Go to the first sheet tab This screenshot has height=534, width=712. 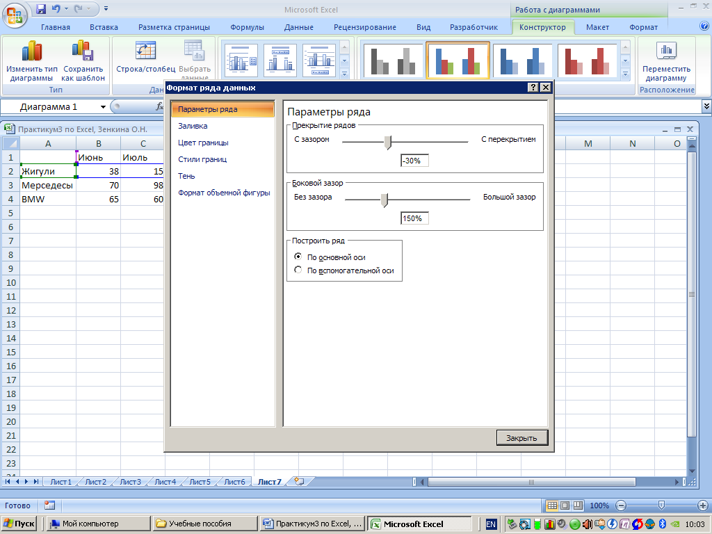(x=8, y=481)
